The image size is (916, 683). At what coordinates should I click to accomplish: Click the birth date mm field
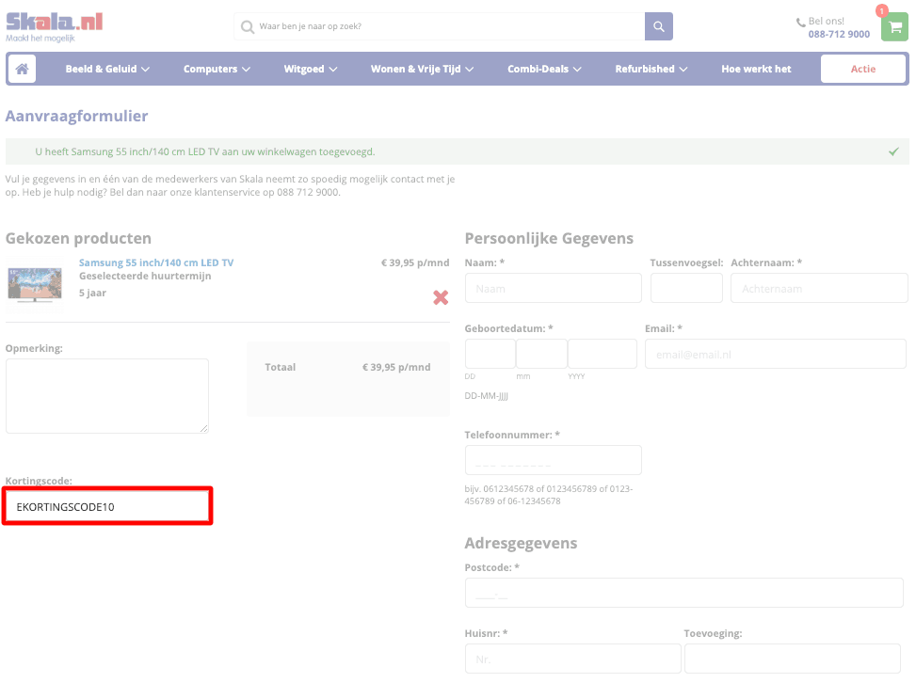[541, 354]
